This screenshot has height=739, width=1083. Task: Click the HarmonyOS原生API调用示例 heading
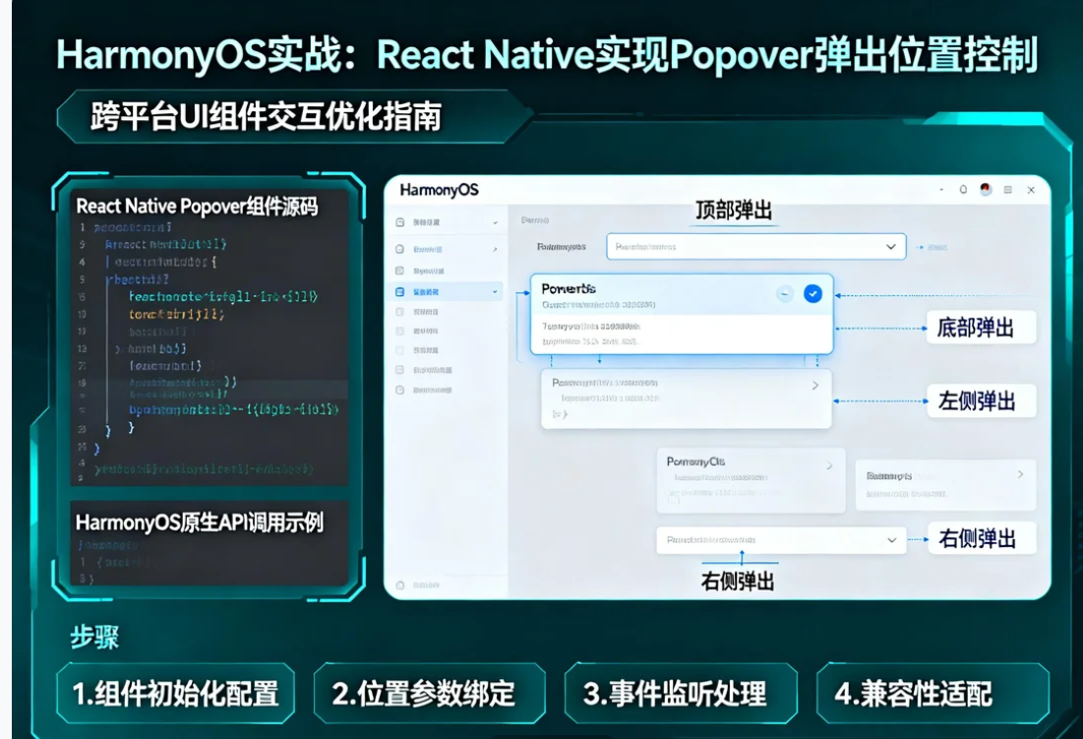[199, 523]
